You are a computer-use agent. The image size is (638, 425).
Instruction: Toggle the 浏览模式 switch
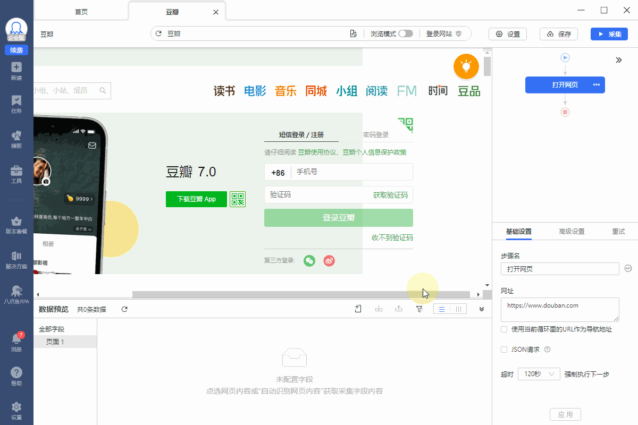pos(406,33)
